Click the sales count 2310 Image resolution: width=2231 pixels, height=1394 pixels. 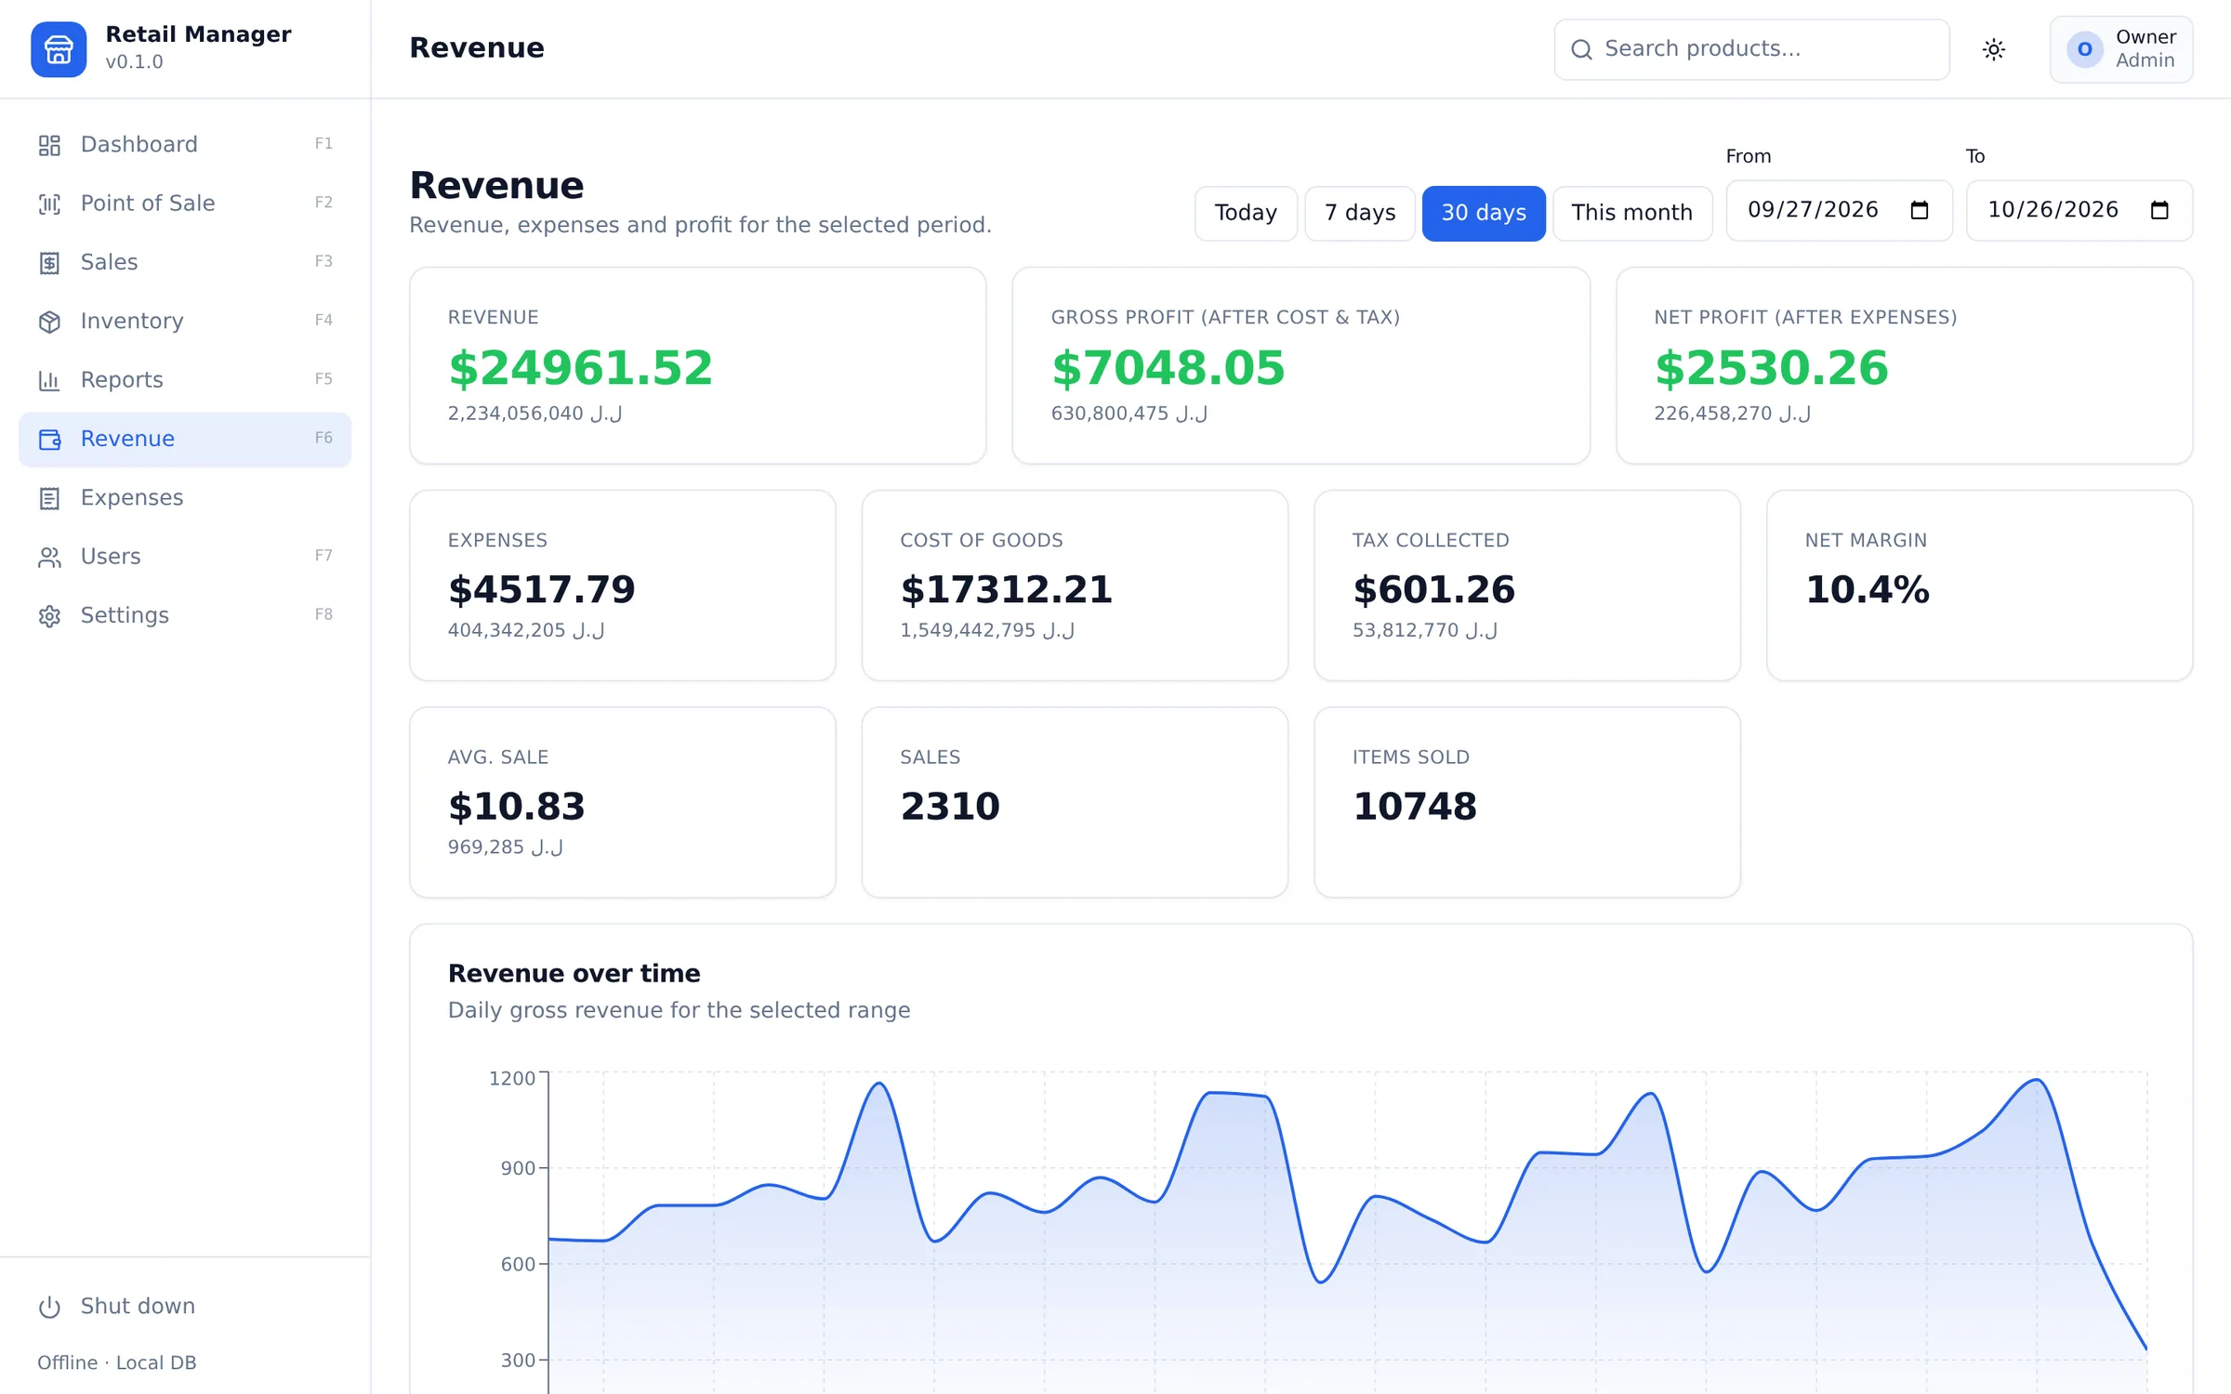pyautogui.click(x=949, y=806)
